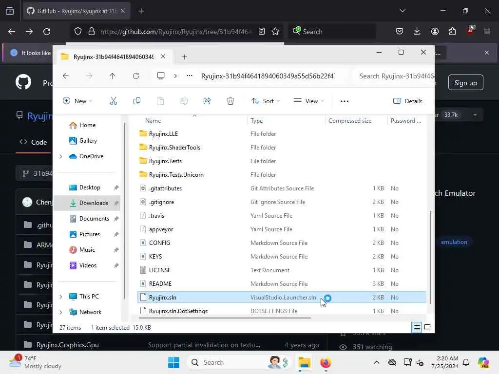Expand the Network tree node
499x374 pixels.
pos(61,312)
